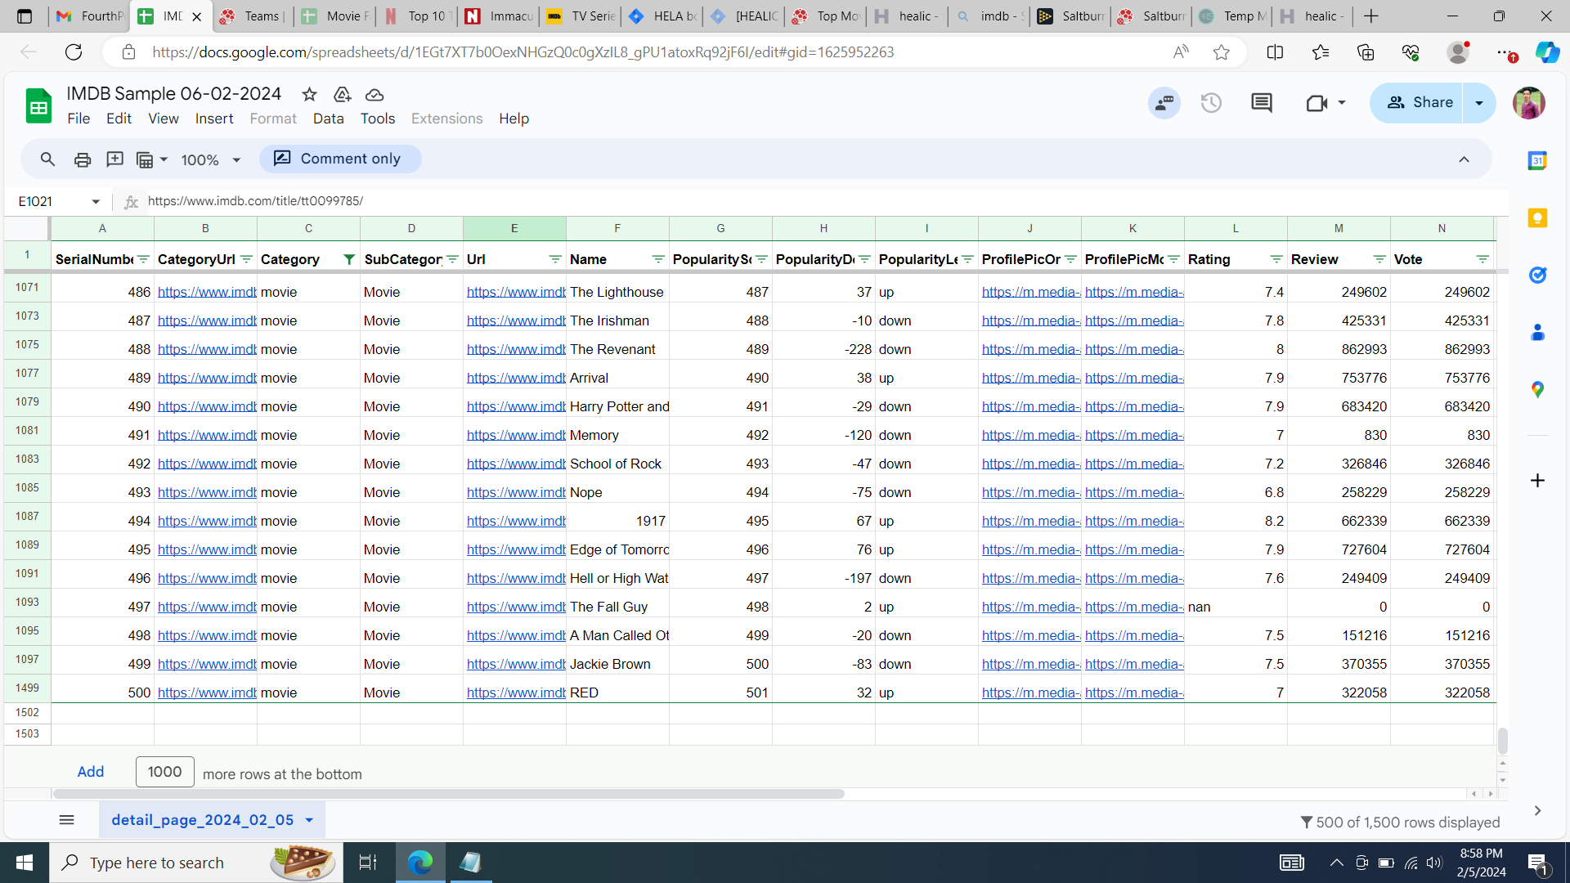The image size is (1570, 883).
Task: Toggle filter on Vote column
Action: pyautogui.click(x=1483, y=259)
